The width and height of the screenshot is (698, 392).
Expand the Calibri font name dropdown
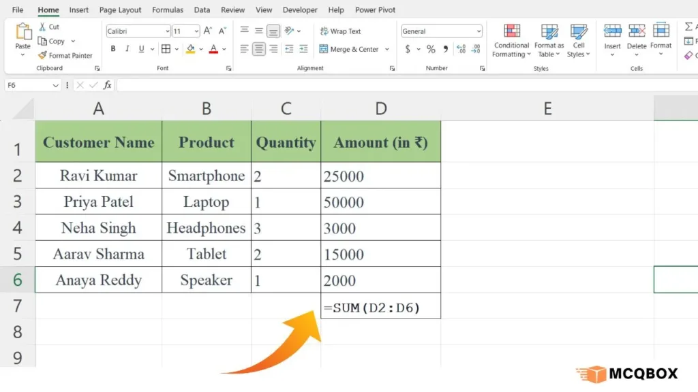pyautogui.click(x=168, y=31)
